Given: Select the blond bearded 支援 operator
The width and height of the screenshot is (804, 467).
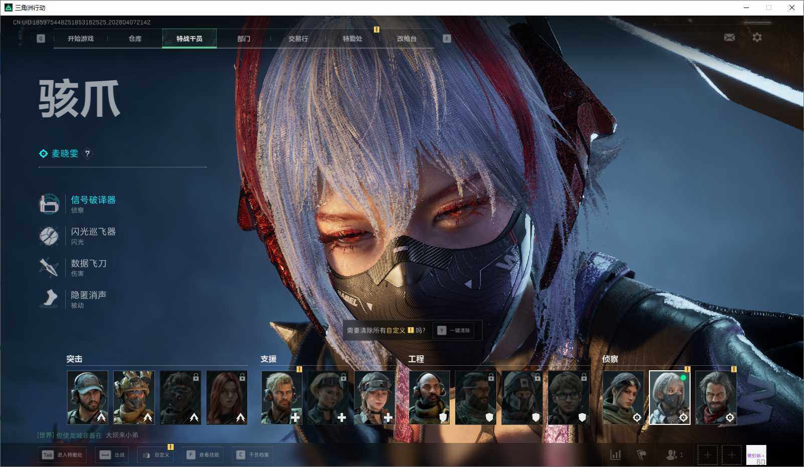Looking at the screenshot, I should [x=282, y=397].
